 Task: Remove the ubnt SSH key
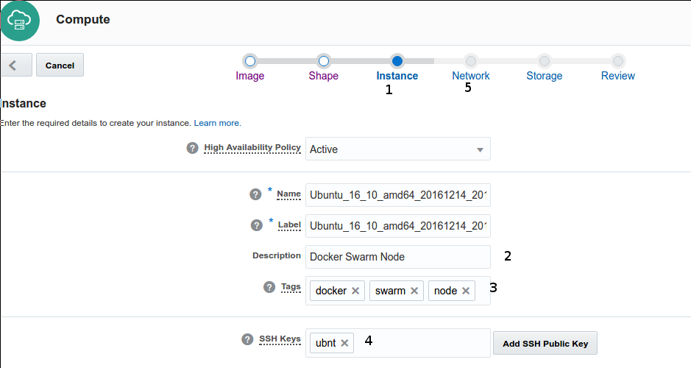(344, 343)
